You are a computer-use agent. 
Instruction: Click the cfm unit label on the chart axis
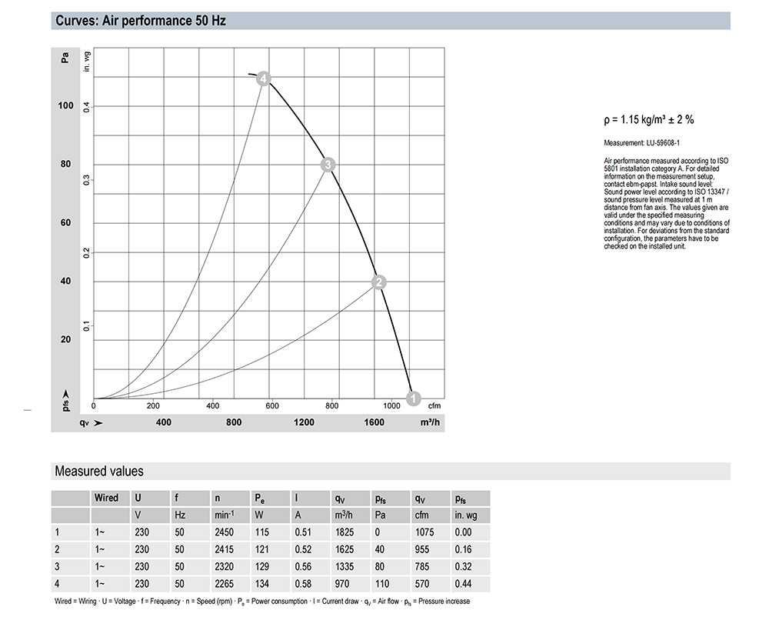click(x=433, y=405)
